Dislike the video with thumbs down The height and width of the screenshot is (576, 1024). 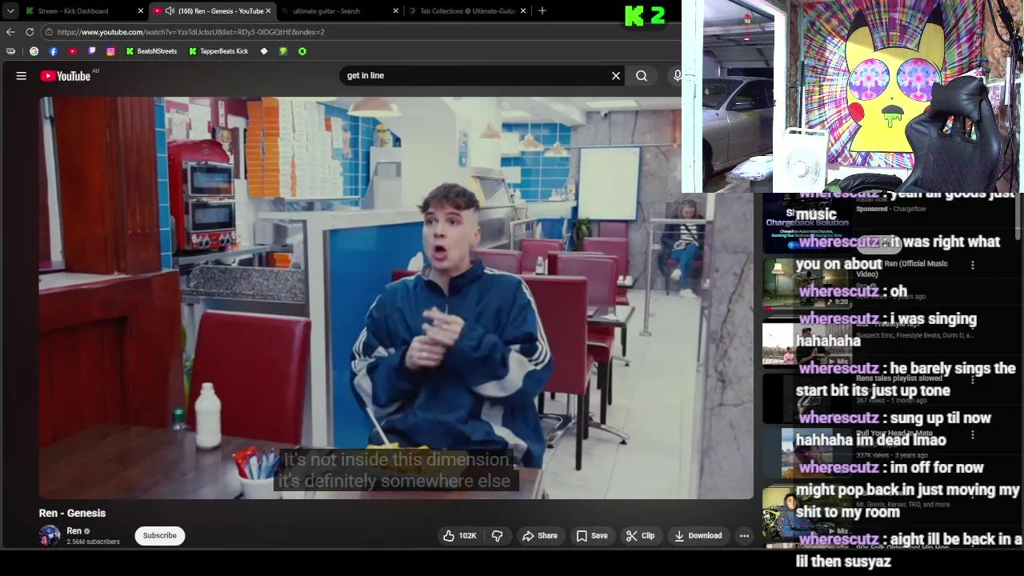(x=497, y=536)
